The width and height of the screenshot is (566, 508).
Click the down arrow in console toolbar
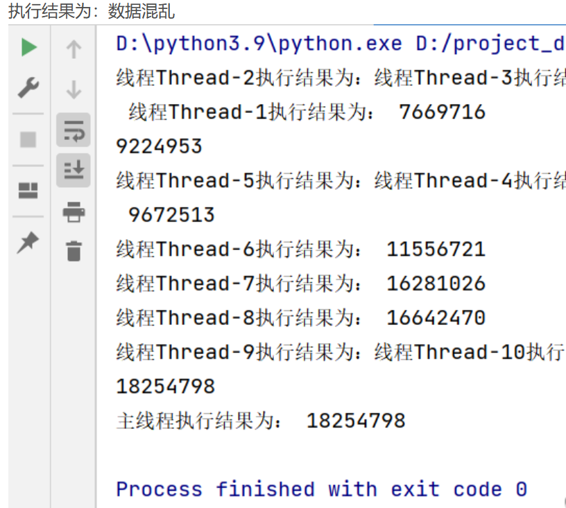click(x=74, y=89)
